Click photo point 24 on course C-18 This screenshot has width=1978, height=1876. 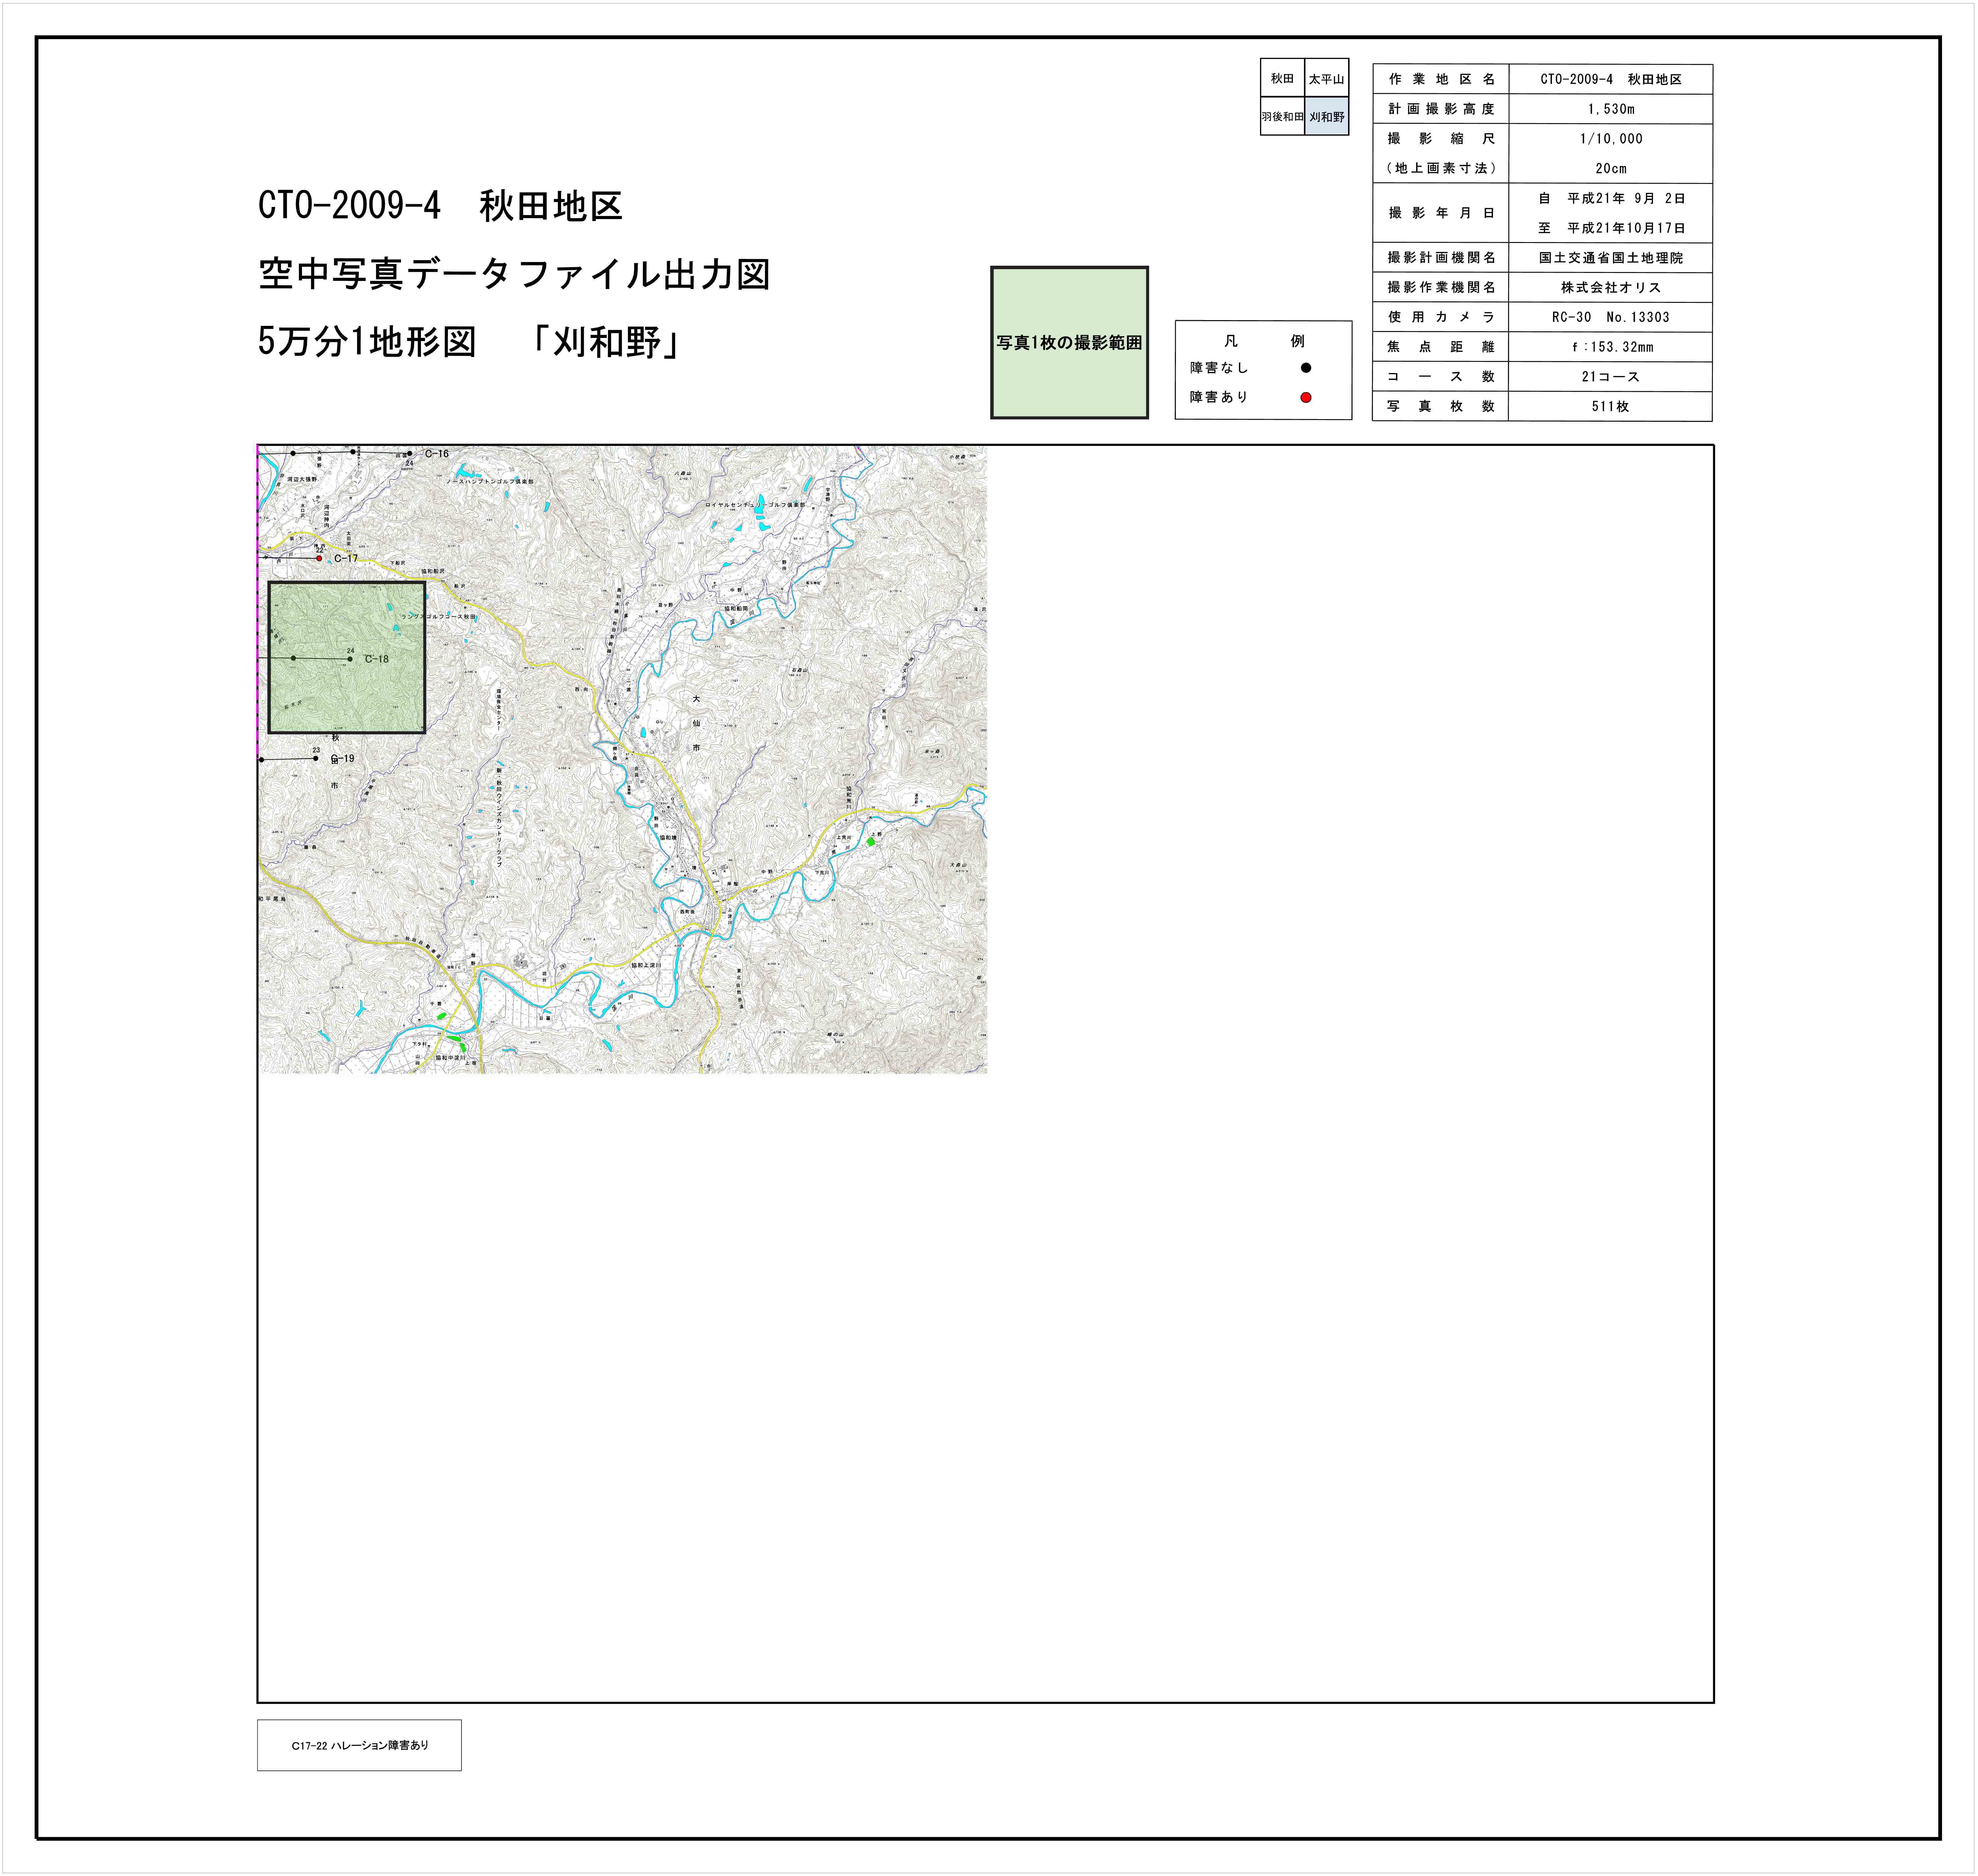point(350,659)
